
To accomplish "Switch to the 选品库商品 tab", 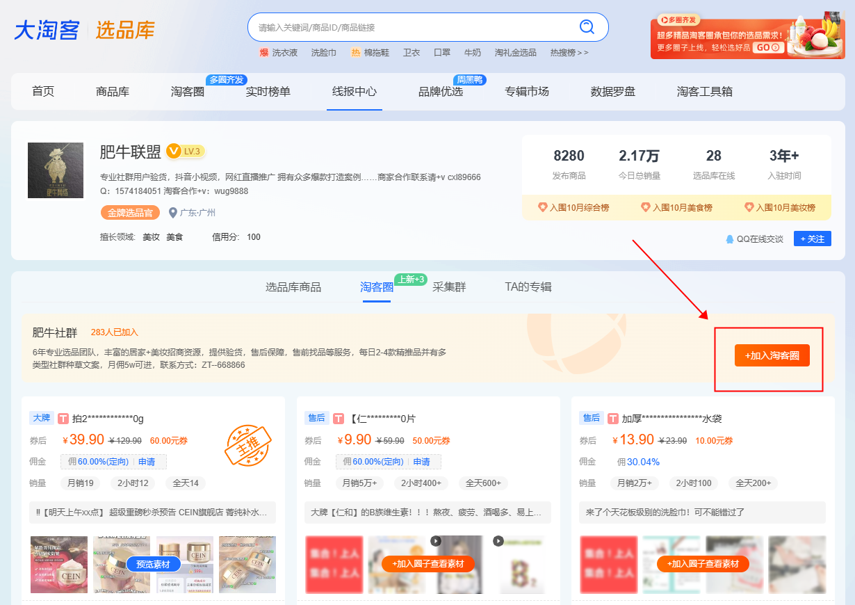I will coord(293,287).
